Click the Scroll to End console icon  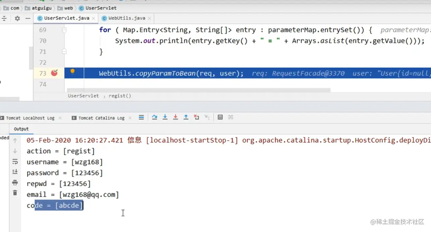[x=15, y=172]
